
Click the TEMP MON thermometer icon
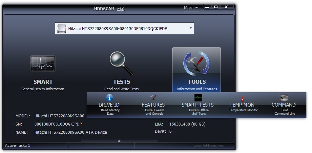click(x=242, y=98)
